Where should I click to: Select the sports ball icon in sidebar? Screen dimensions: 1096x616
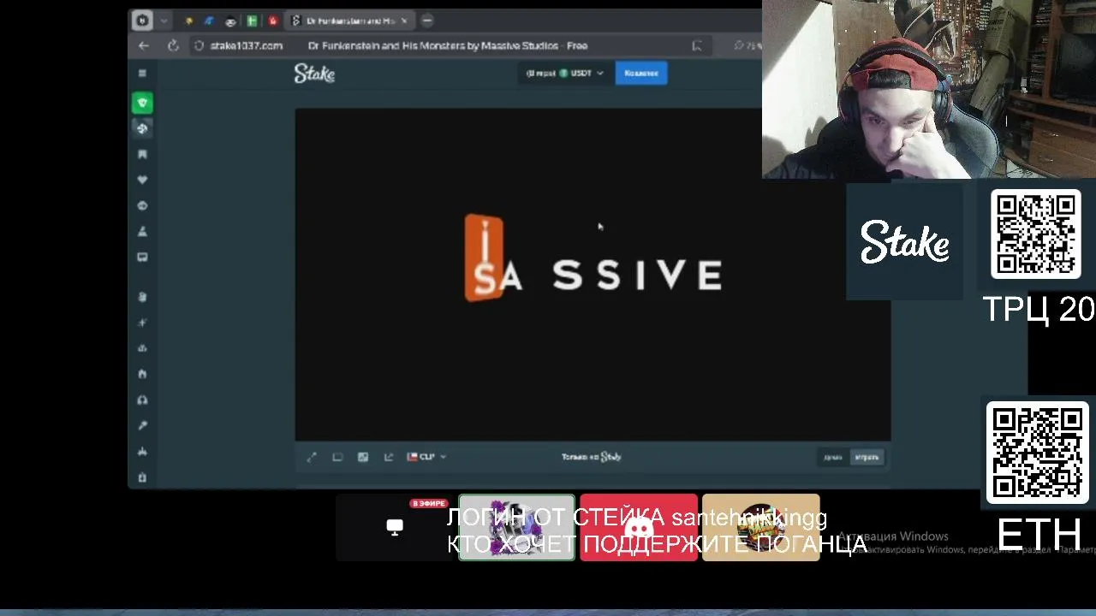pos(142,128)
